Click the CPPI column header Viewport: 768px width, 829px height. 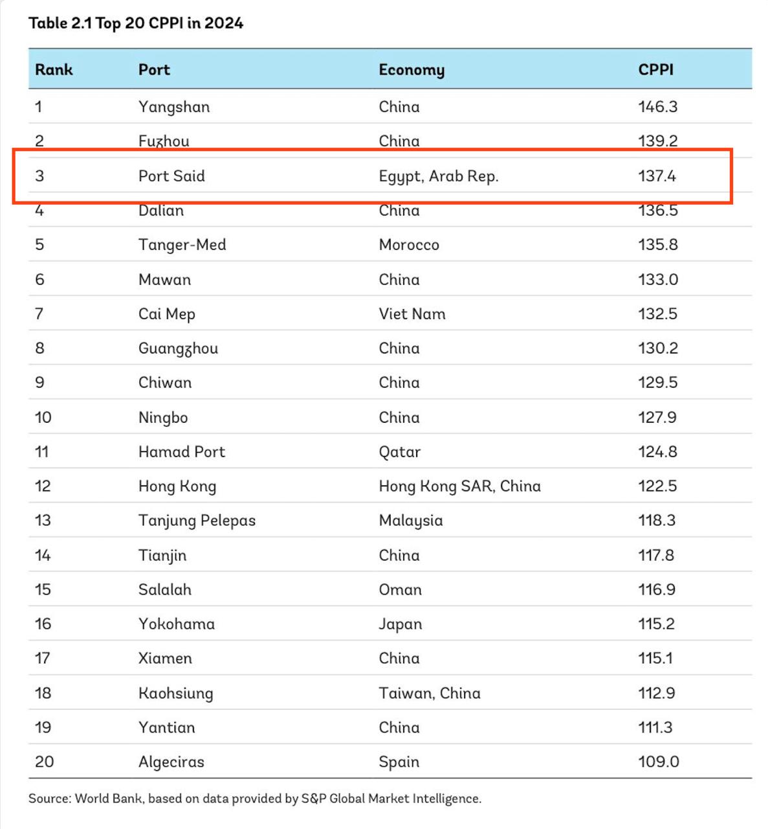click(655, 70)
